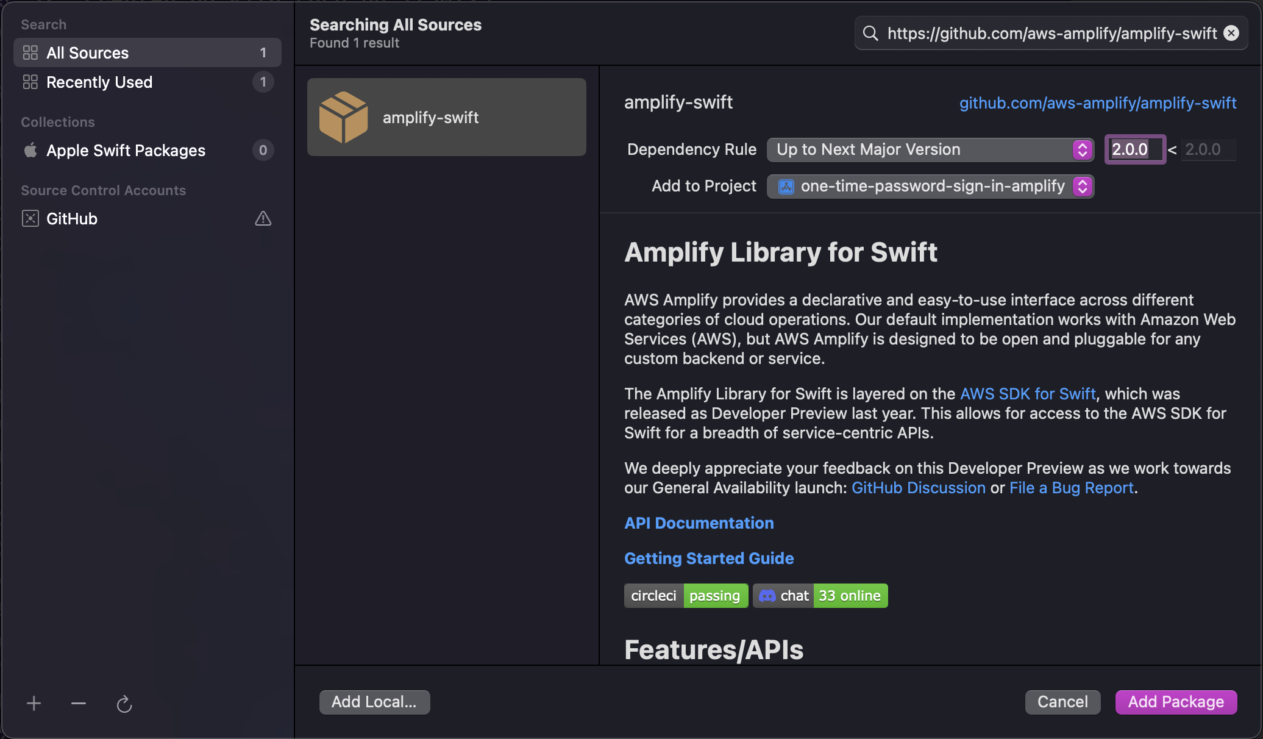Click the Discord chat badge

click(x=820, y=596)
